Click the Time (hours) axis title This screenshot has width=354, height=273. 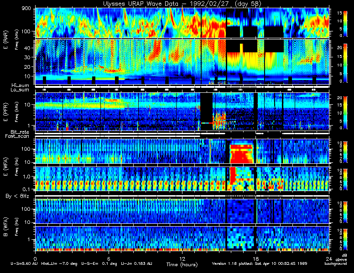182,264
